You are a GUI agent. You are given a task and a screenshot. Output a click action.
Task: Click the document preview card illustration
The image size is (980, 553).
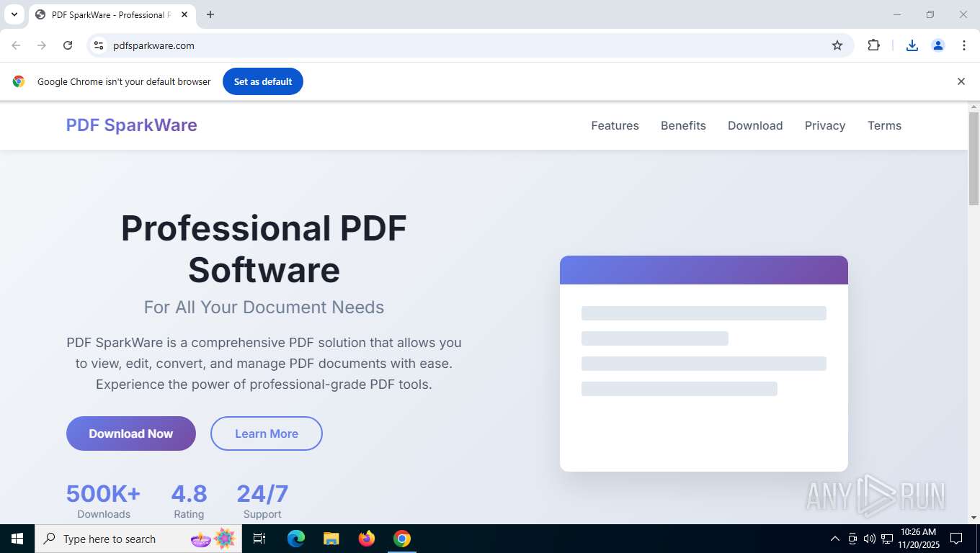click(704, 364)
